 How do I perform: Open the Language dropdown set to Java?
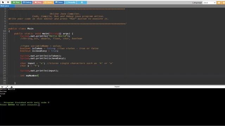click(x=209, y=2)
